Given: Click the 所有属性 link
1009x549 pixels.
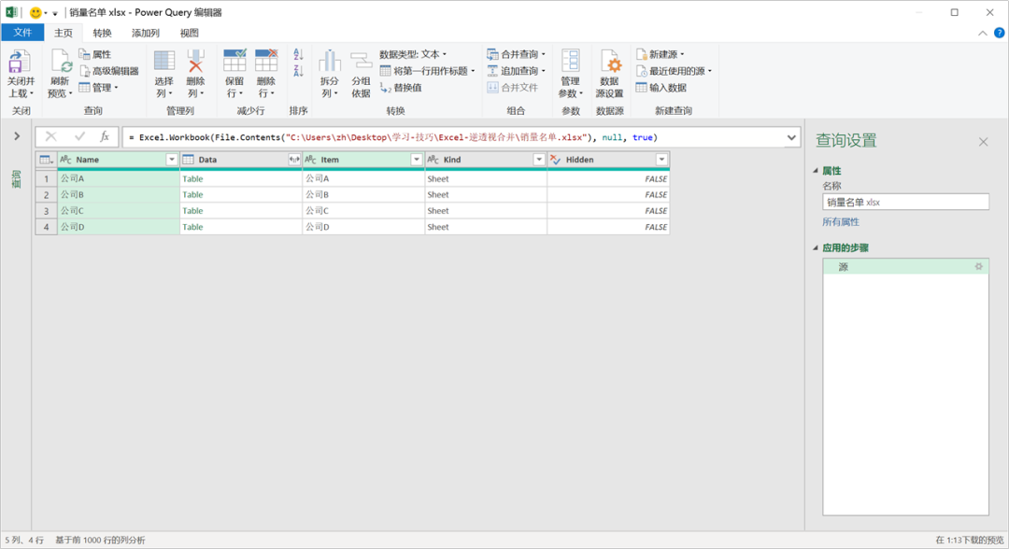Looking at the screenshot, I should 841,222.
